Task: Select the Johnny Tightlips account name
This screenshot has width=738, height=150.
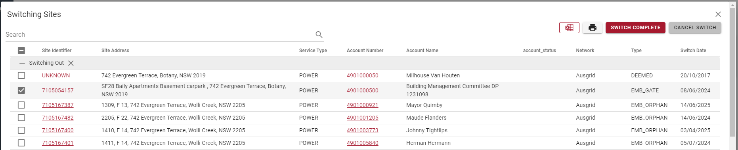Action: point(427,130)
